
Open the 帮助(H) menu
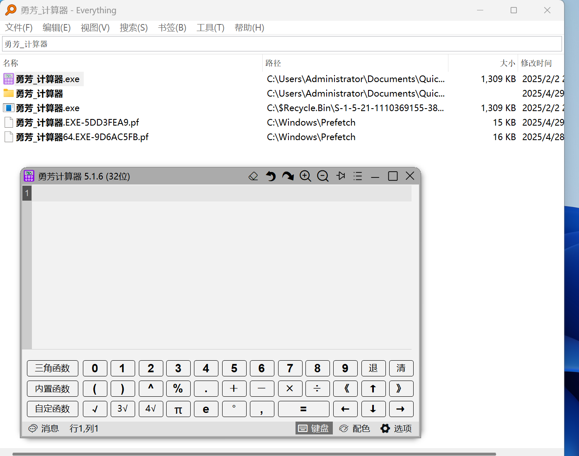[x=250, y=28]
